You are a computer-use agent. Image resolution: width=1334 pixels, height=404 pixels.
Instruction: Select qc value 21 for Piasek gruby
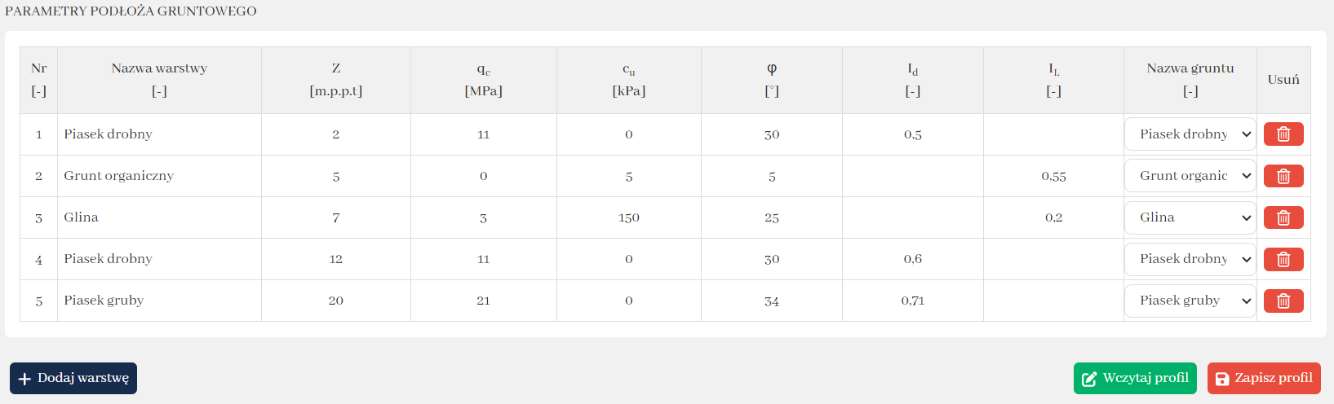[483, 301]
